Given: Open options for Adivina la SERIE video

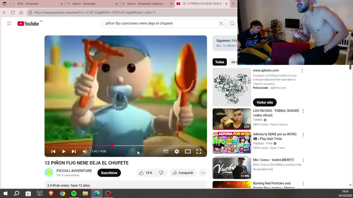Looking at the screenshot, I should click(x=303, y=134).
